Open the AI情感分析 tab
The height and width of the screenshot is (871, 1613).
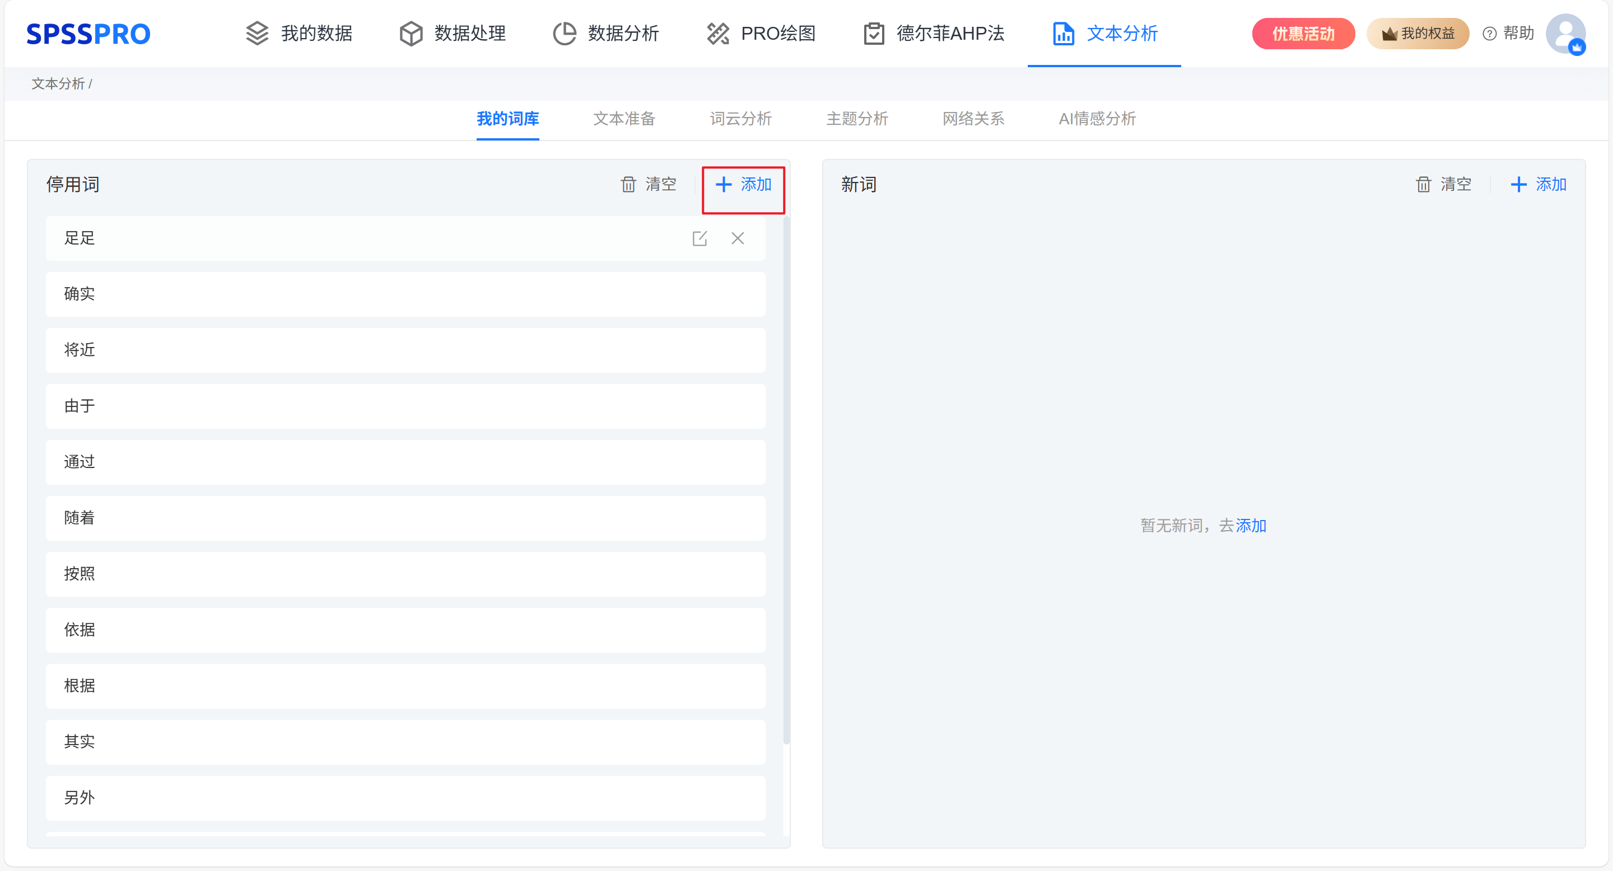tap(1097, 118)
